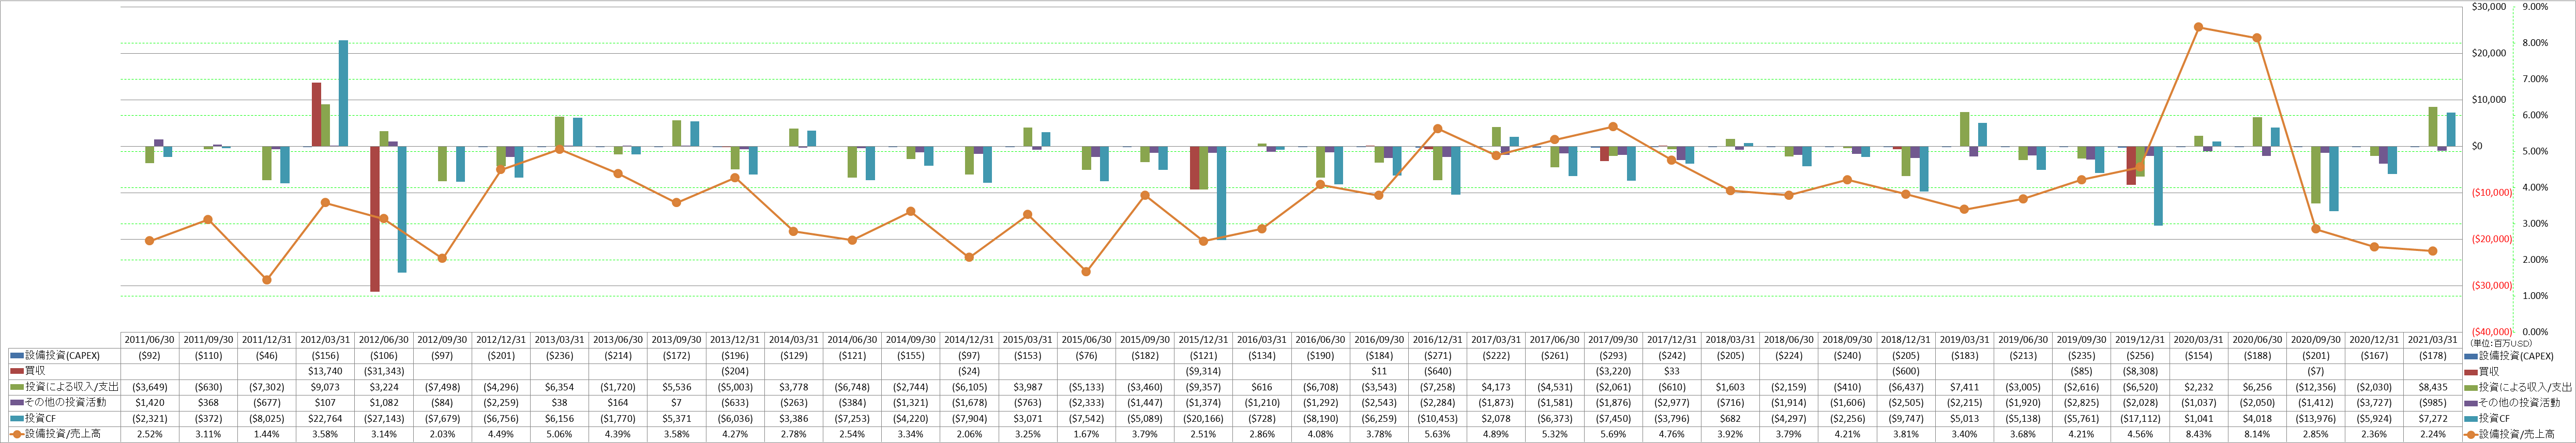Click the 2012/06/30 column header
The image size is (2576, 443).
coord(384,340)
